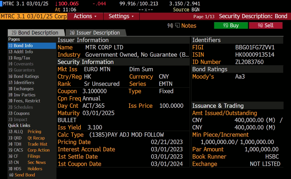Click the Interest Accrual Date 03/01/2023
Viewport: 291px width, 179px height.
pyautogui.click(x=167, y=149)
